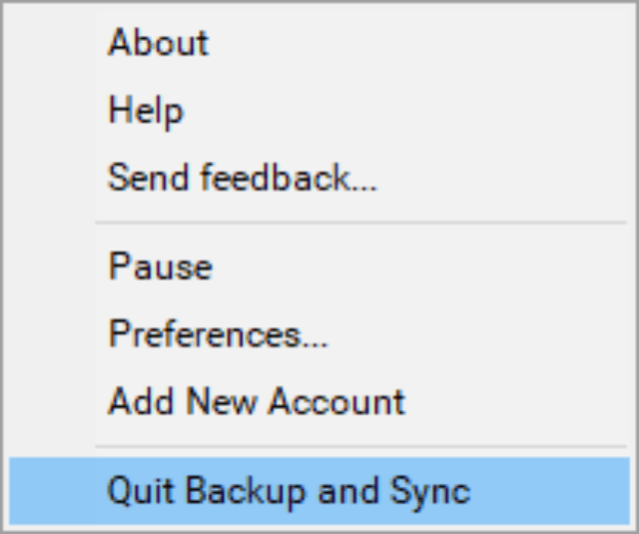Image resolution: width=639 pixels, height=534 pixels.
Task: Click the Pause option
Action: (161, 267)
